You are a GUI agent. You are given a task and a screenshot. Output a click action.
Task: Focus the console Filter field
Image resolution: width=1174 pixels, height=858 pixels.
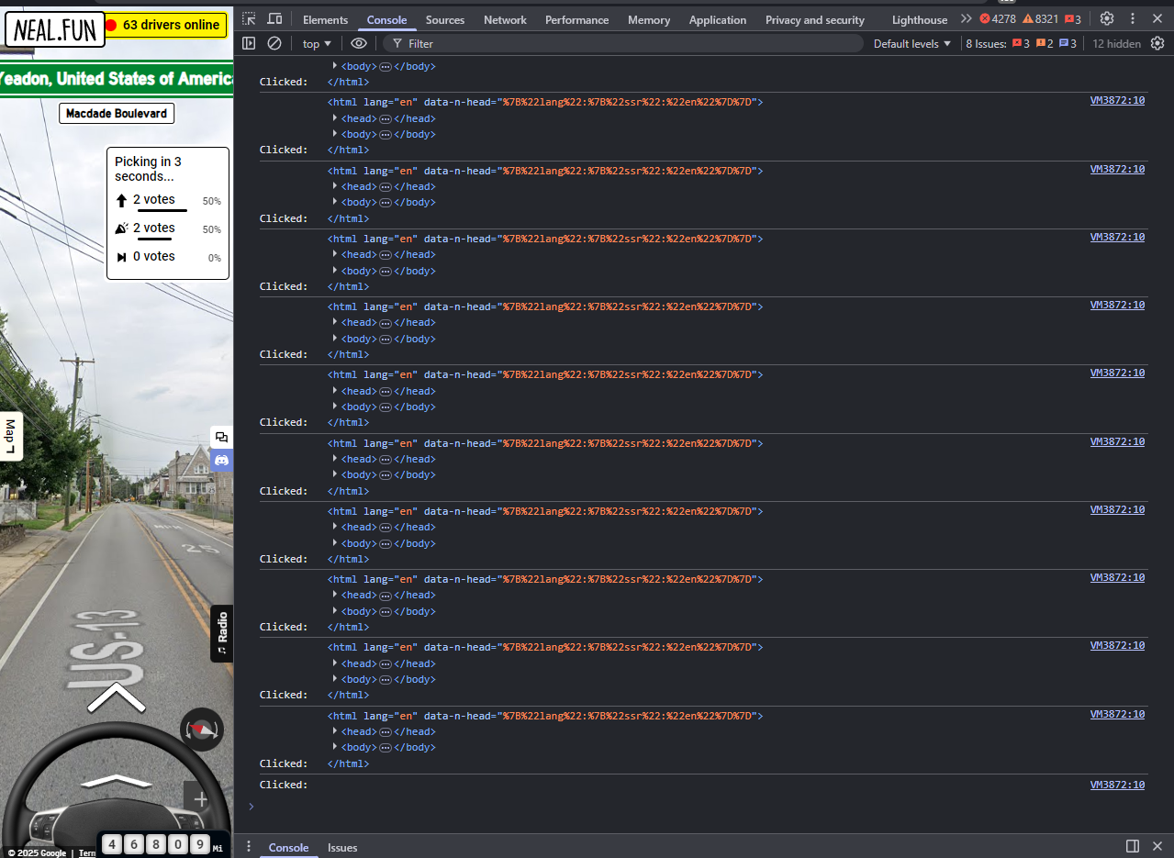click(623, 43)
